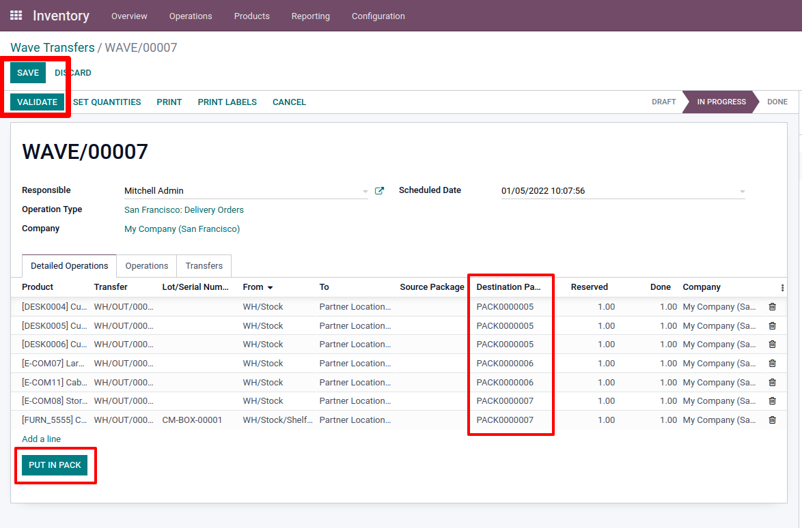Viewport: 802px width, 528px height.
Task: Click PACK0000006 in the E-COM11 row
Action: pyautogui.click(x=505, y=382)
